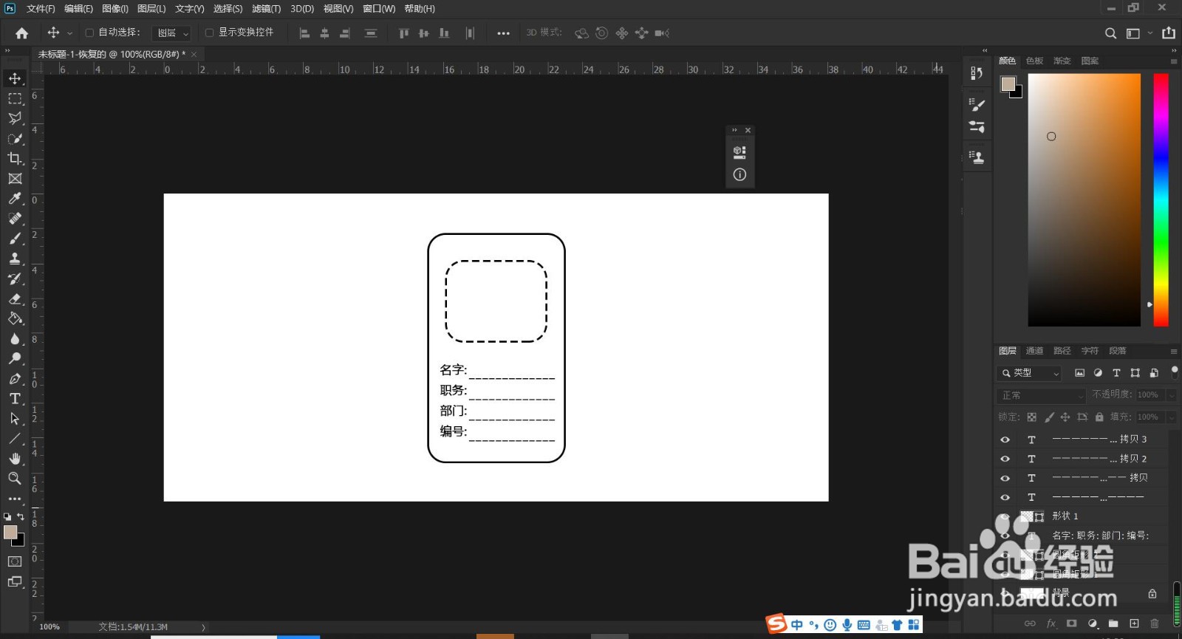The image size is (1182, 639).
Task: Switch to the 色板 tab
Action: [1035, 61]
